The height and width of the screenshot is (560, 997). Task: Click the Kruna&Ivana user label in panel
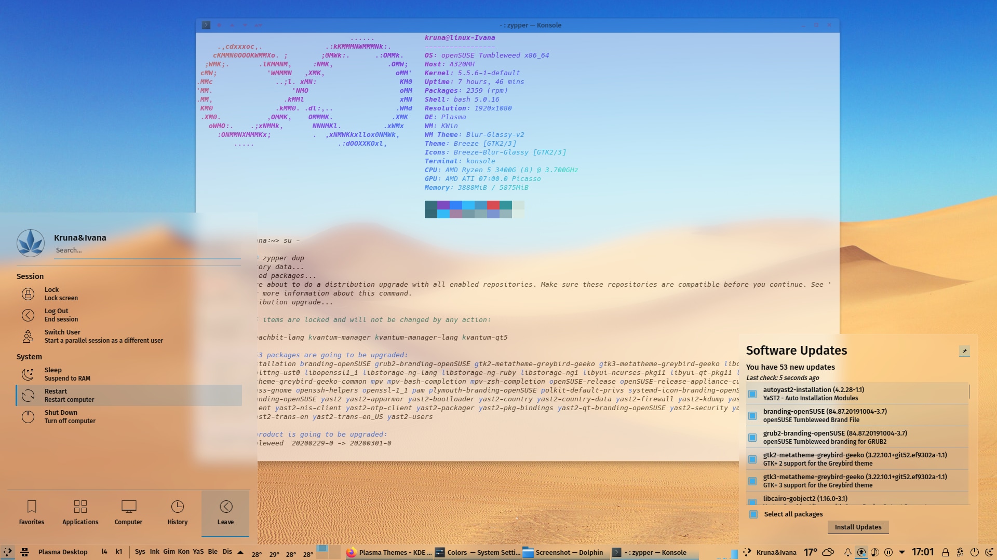pyautogui.click(x=776, y=553)
